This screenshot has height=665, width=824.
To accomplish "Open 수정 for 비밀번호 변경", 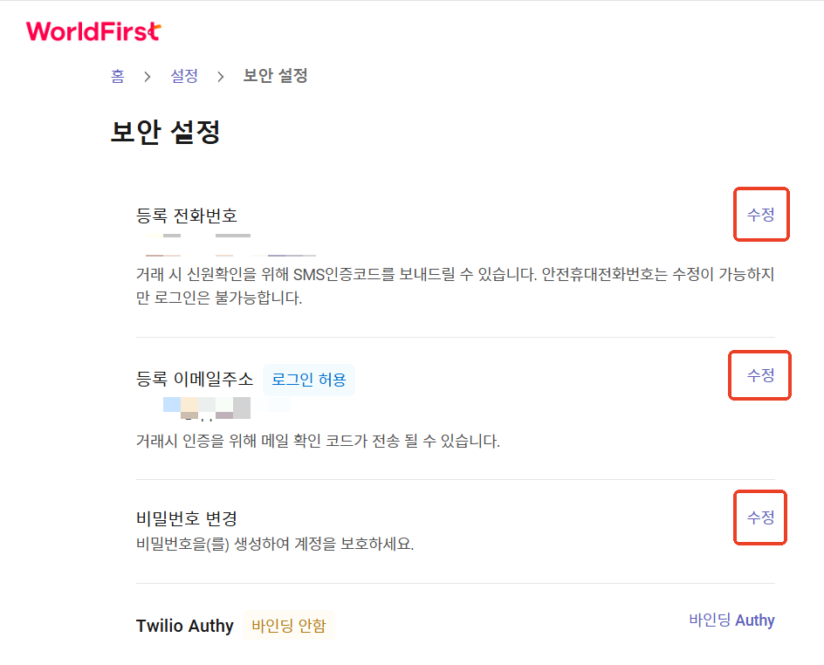I will [761, 518].
